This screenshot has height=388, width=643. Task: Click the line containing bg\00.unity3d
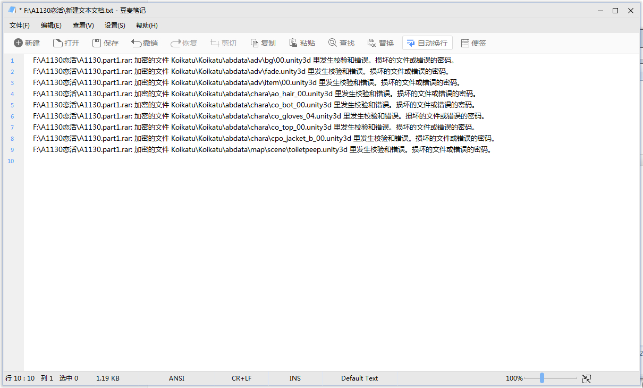[x=244, y=60]
